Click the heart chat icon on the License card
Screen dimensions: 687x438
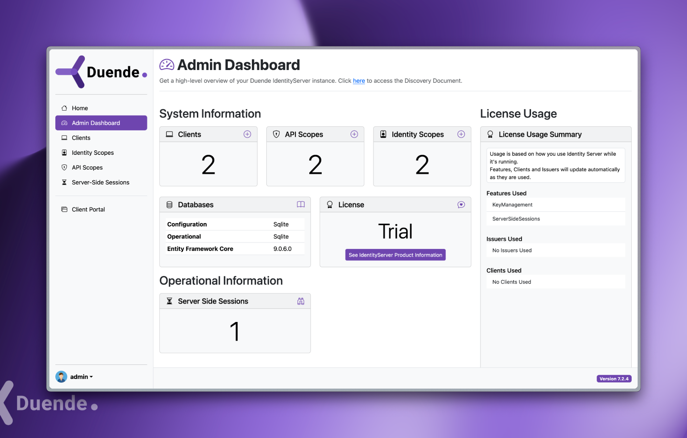coord(461,205)
